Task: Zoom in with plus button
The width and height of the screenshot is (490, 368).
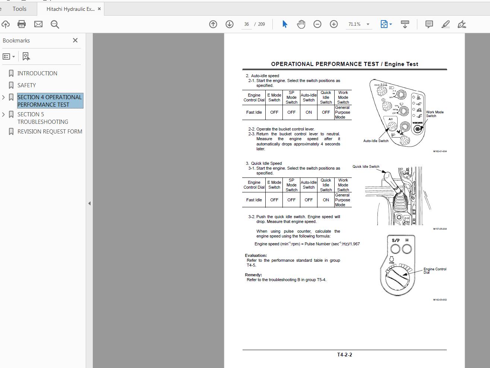Action: point(334,24)
